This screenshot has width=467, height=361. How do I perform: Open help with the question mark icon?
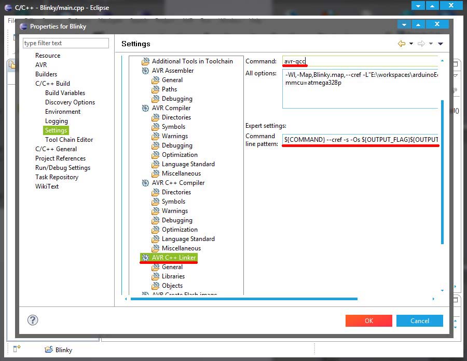pos(33,320)
